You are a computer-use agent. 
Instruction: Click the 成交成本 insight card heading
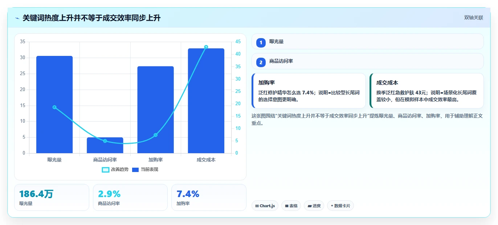(x=387, y=83)
